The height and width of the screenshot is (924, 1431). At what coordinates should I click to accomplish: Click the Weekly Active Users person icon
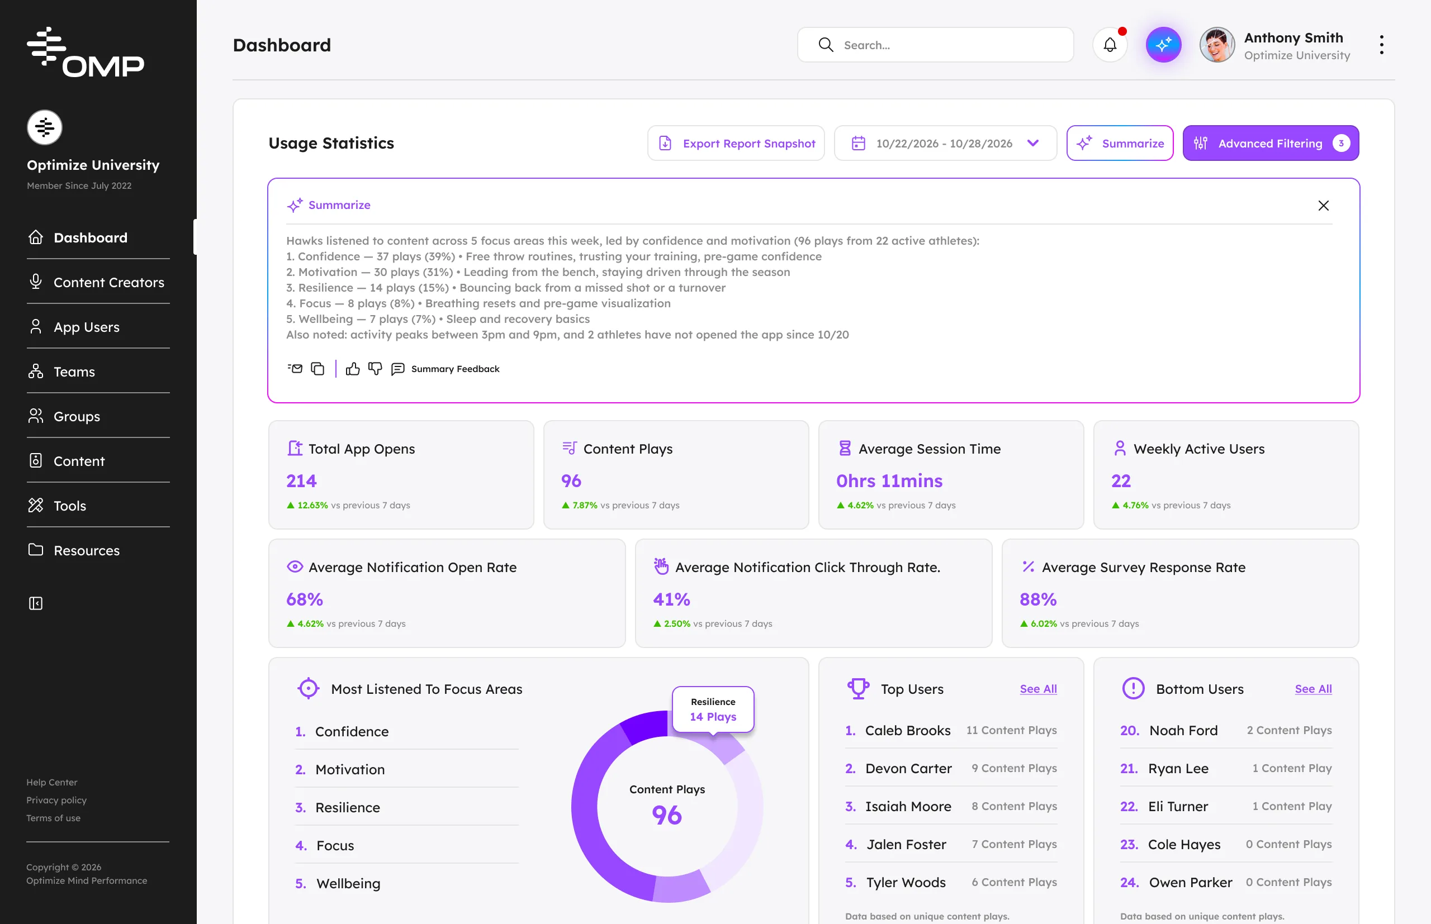point(1120,448)
